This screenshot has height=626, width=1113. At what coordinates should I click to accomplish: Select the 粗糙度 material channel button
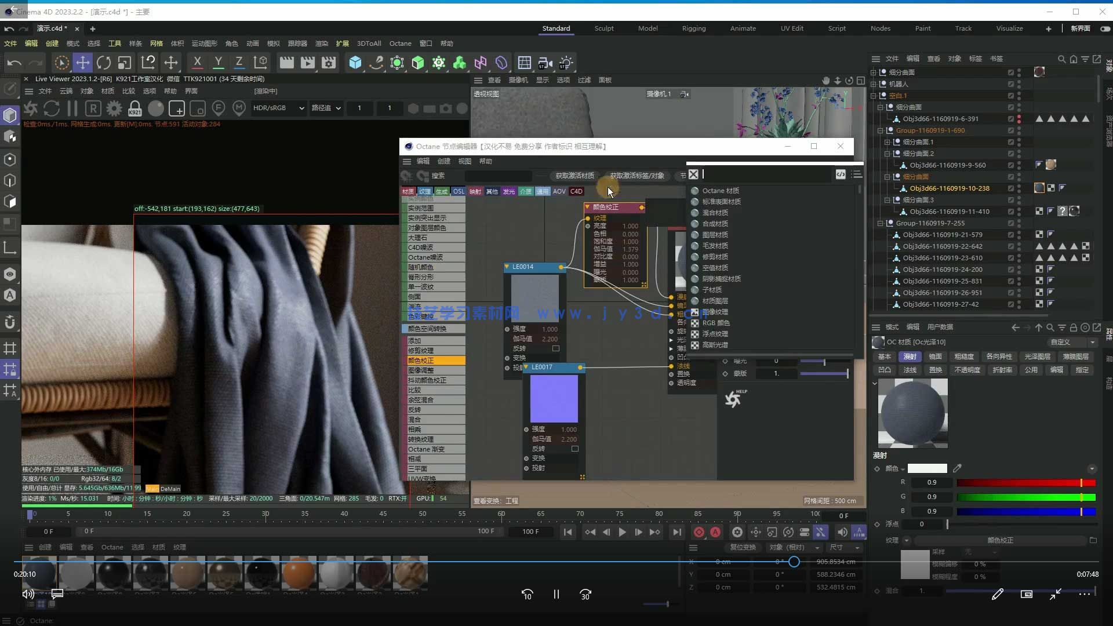coord(963,356)
